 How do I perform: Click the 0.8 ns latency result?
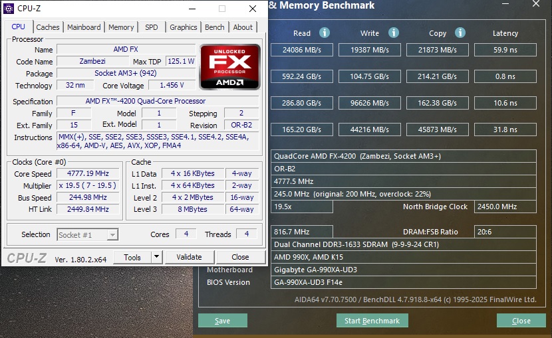point(505,76)
